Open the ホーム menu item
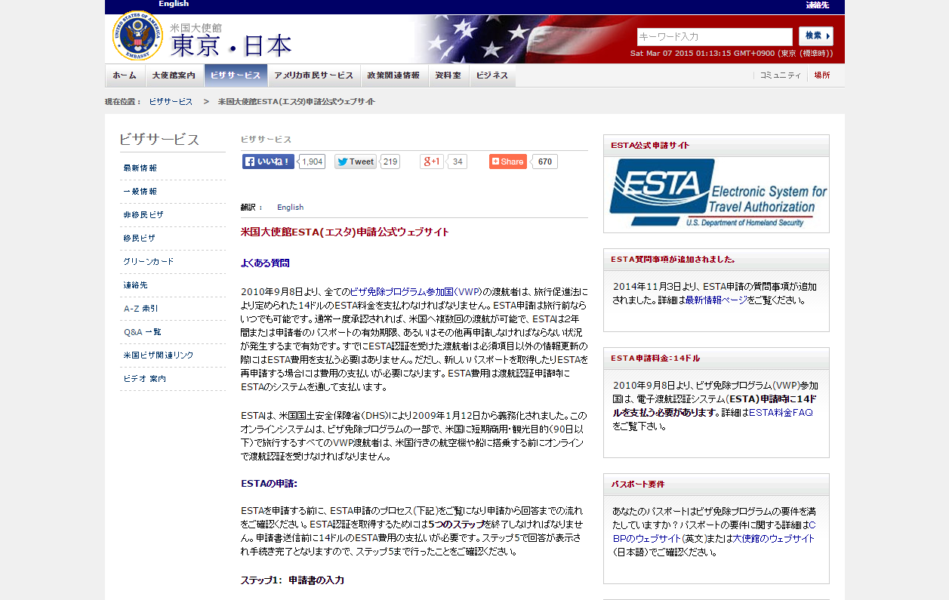The image size is (949, 600). click(x=123, y=75)
